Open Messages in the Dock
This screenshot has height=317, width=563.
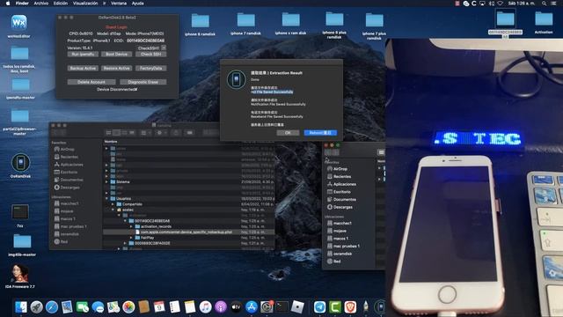(98, 307)
